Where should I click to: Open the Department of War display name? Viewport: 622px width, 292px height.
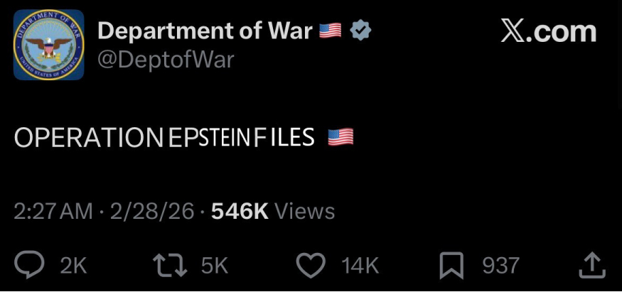pyautogui.click(x=205, y=31)
